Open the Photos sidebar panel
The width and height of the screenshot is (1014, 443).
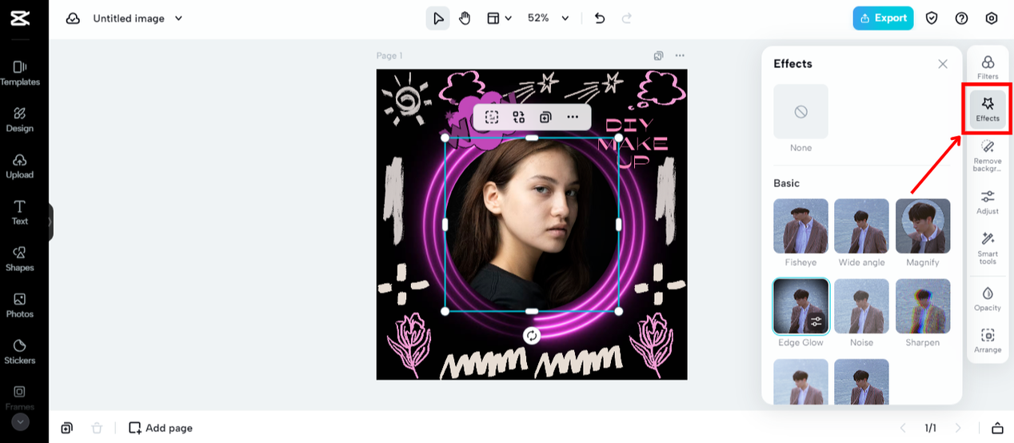point(20,305)
